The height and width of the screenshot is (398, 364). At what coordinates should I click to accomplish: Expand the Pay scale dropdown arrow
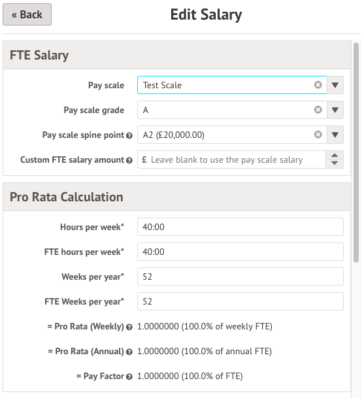(x=335, y=85)
